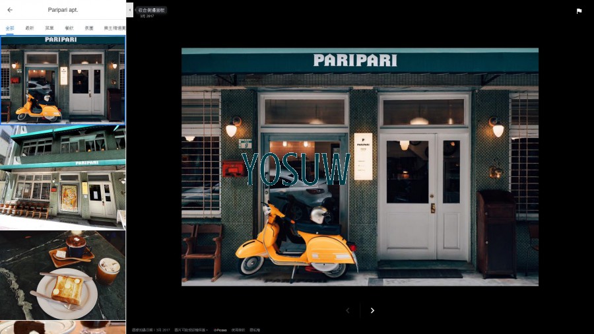Open the storefront thumbnail with yellow scooter
The width and height of the screenshot is (594, 334).
coord(63,80)
